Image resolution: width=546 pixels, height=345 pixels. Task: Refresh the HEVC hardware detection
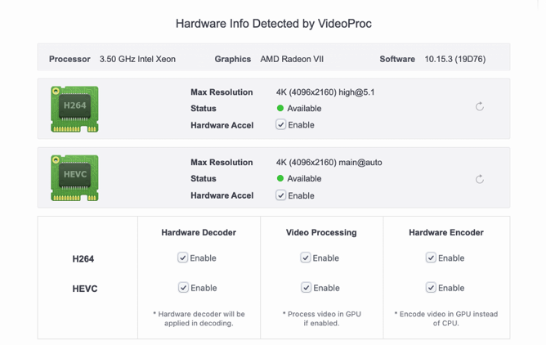pos(480,179)
